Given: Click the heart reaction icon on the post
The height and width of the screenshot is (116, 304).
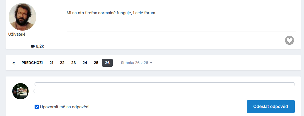Looking at the screenshot, I should click(x=289, y=40).
